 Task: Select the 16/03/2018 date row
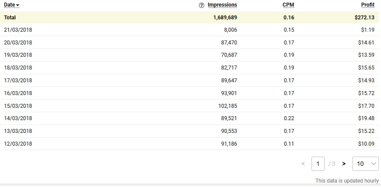(x=18, y=93)
